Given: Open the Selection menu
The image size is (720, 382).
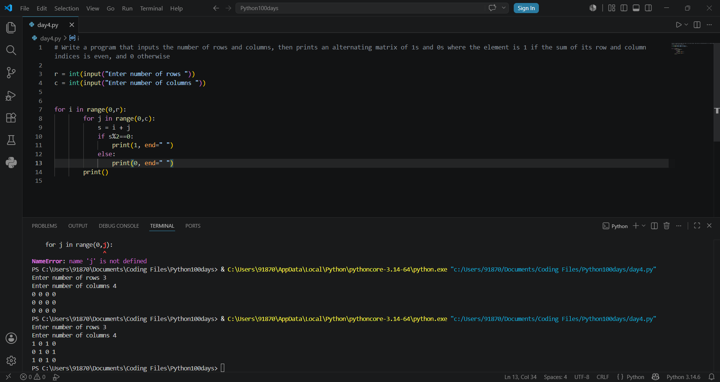Looking at the screenshot, I should click(66, 8).
